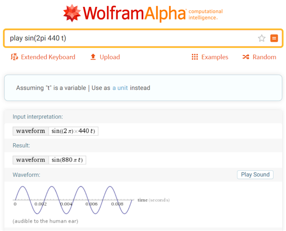Screen dimensions: 286x231
Task: Click the 'sin(880 π t)' result expression
Action: point(67,160)
